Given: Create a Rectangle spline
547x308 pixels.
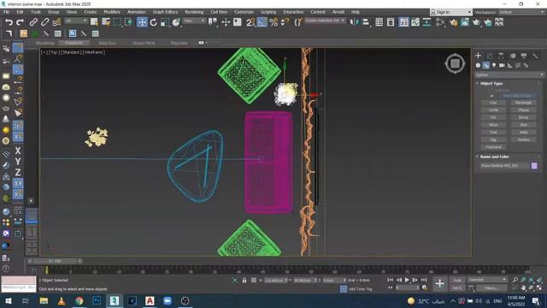Looking at the screenshot, I should (524, 103).
